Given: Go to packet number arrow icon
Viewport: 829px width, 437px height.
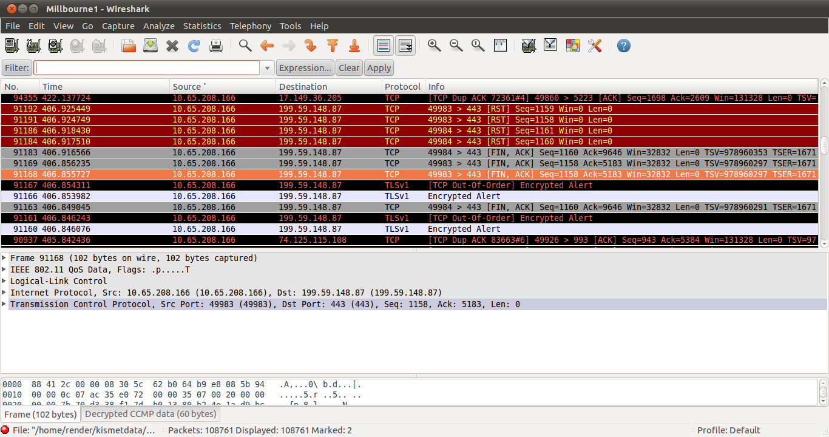Looking at the screenshot, I should (311, 46).
